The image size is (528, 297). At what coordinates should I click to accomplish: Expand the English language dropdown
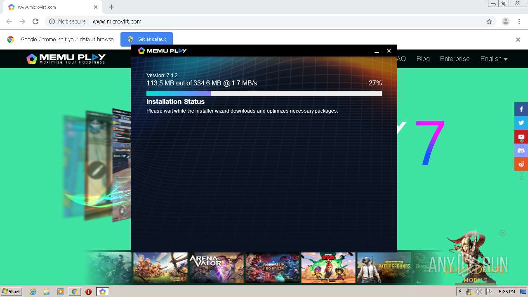coord(494,59)
